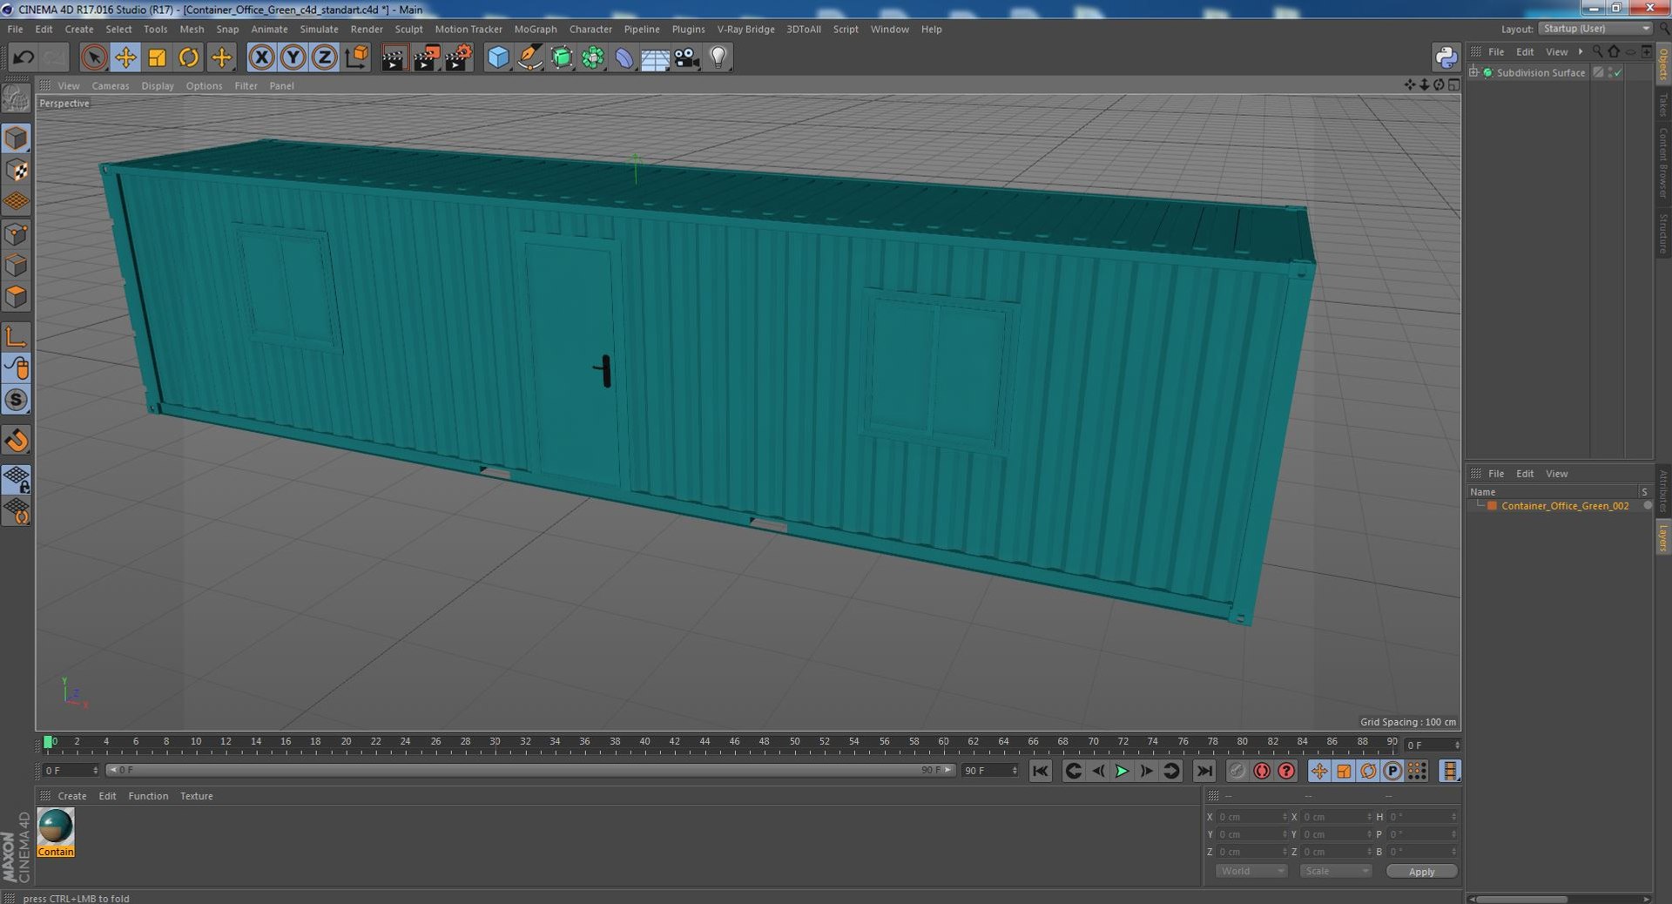Activate the Rotate tool
The image size is (1672, 904).
pyautogui.click(x=189, y=57)
